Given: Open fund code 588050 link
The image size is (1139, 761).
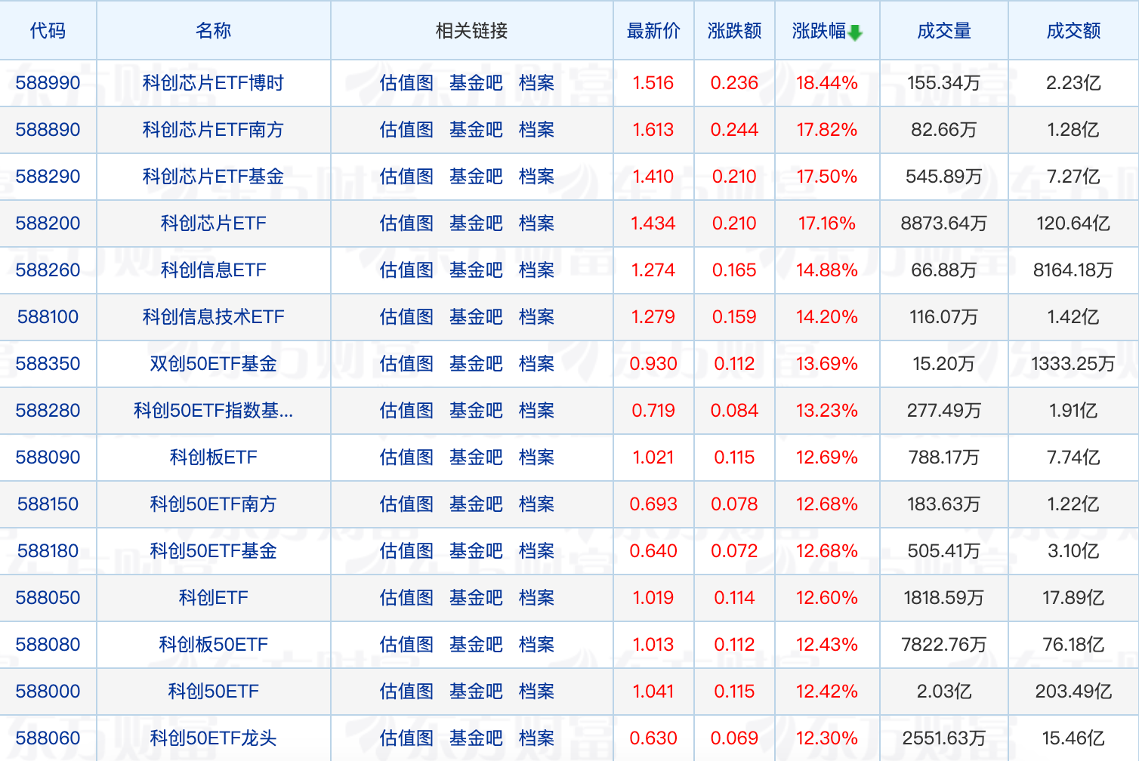Looking at the screenshot, I should coord(48,598).
